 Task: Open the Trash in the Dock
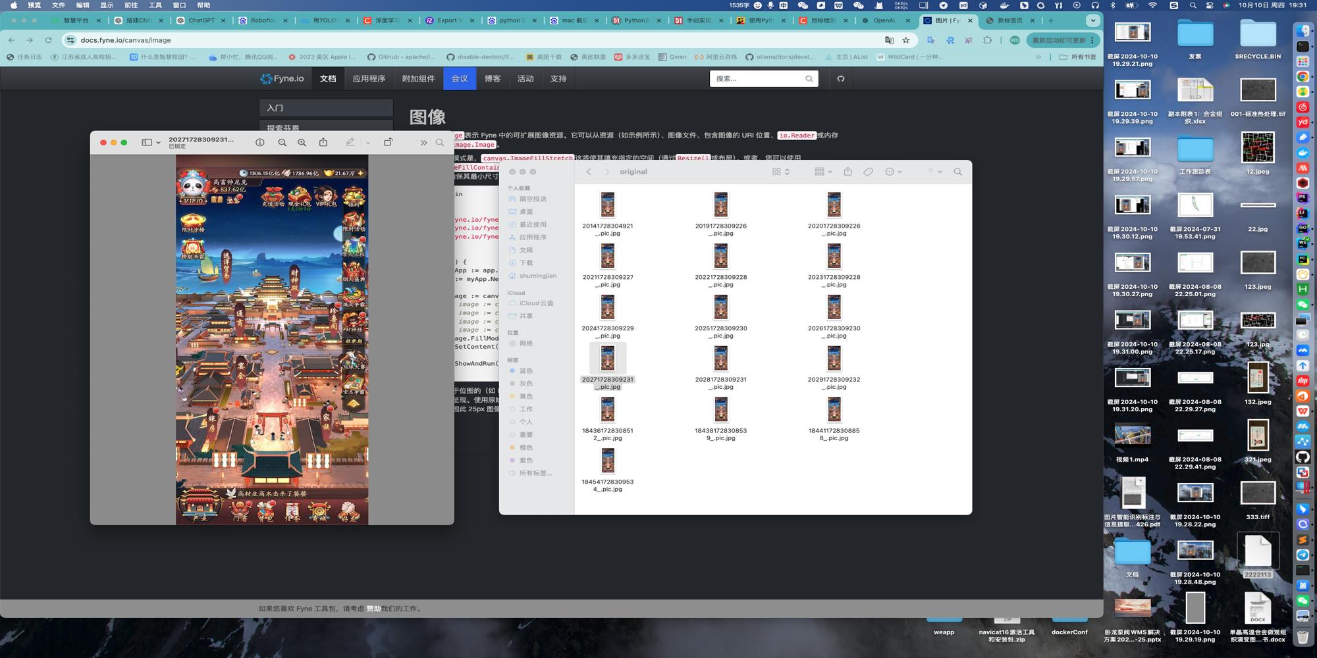click(1303, 637)
